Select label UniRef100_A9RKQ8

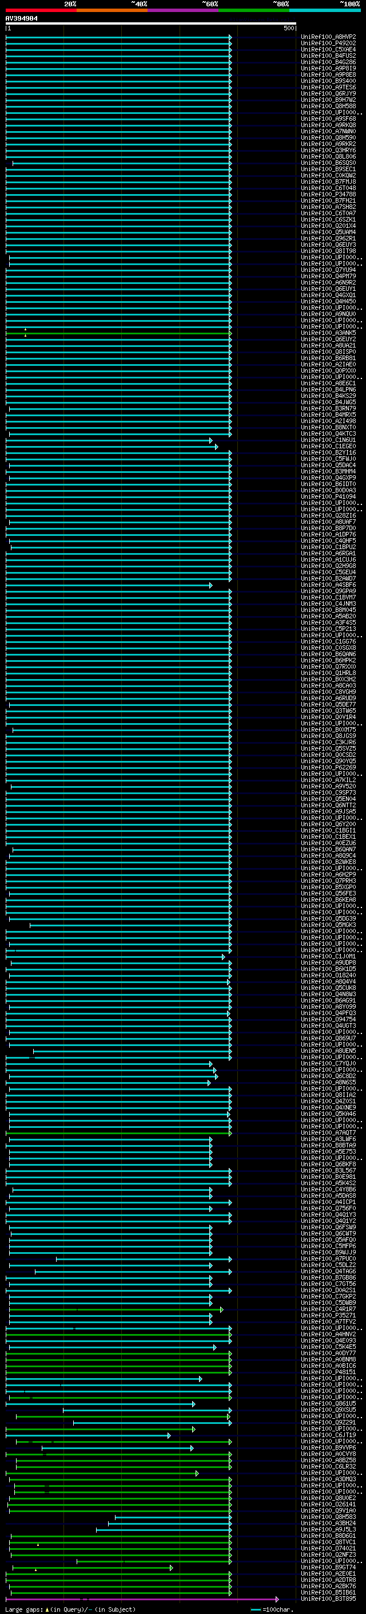click(x=328, y=125)
